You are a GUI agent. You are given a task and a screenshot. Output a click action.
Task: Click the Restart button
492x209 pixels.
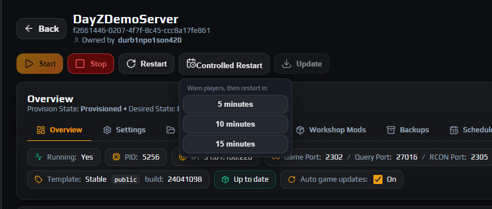coord(146,64)
